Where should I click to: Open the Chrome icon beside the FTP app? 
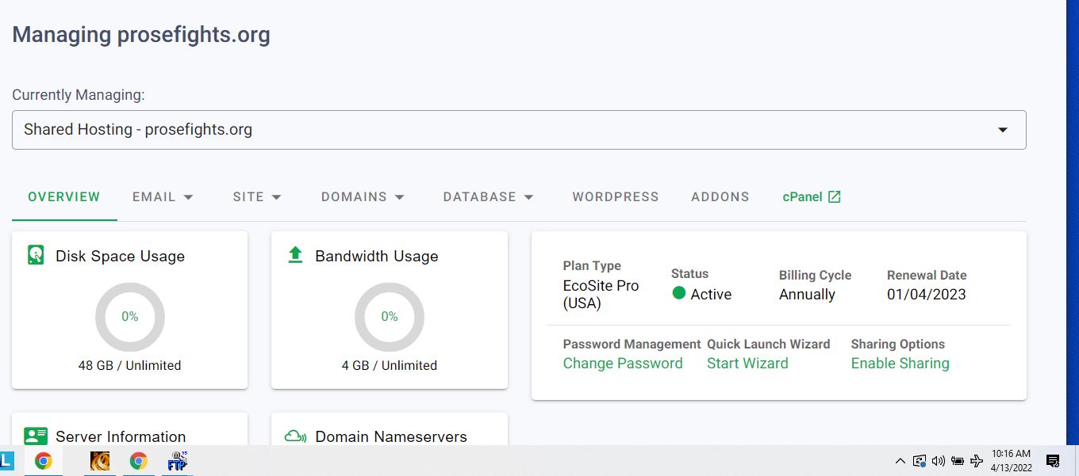[x=139, y=461]
